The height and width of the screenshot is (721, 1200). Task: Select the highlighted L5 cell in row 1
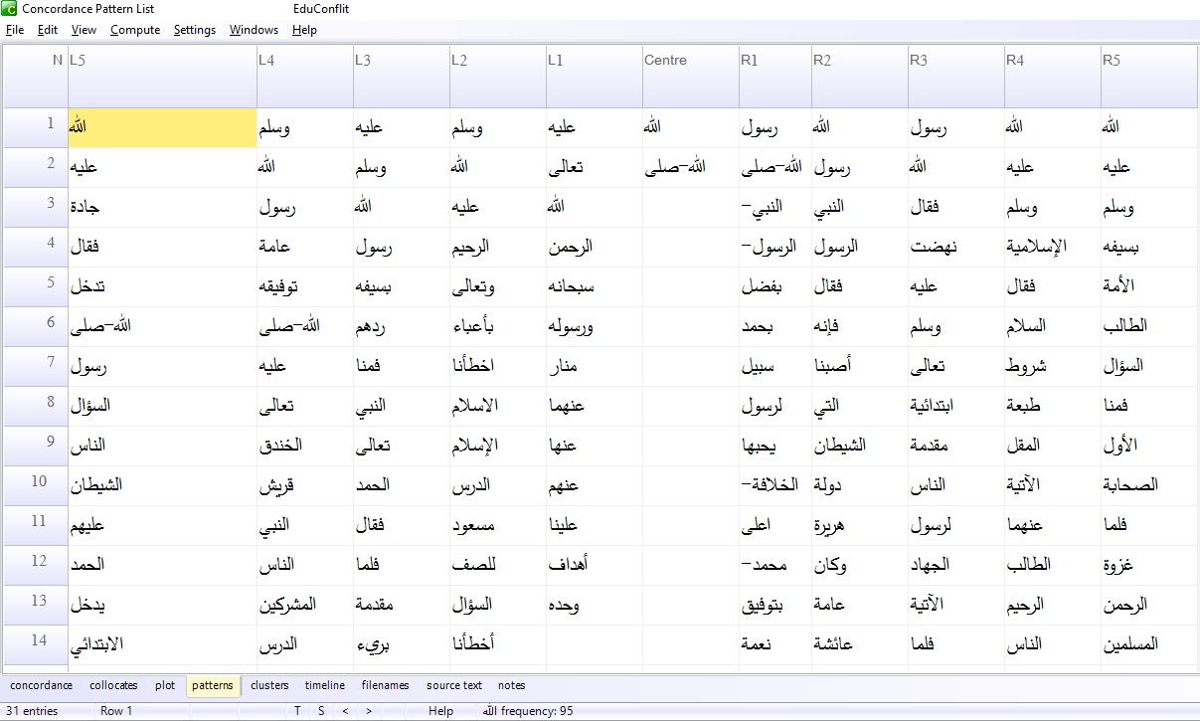tap(162, 127)
